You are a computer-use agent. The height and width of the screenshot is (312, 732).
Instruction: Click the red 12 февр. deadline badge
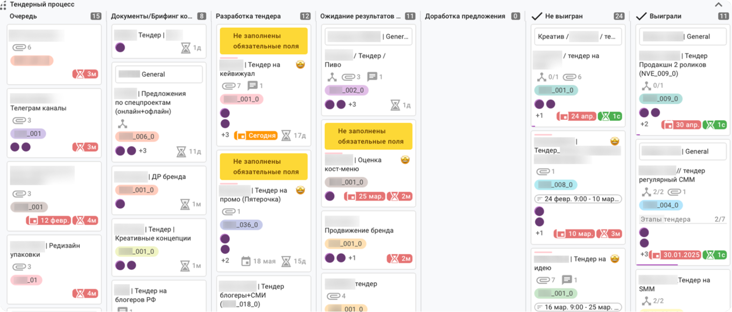[48, 220]
